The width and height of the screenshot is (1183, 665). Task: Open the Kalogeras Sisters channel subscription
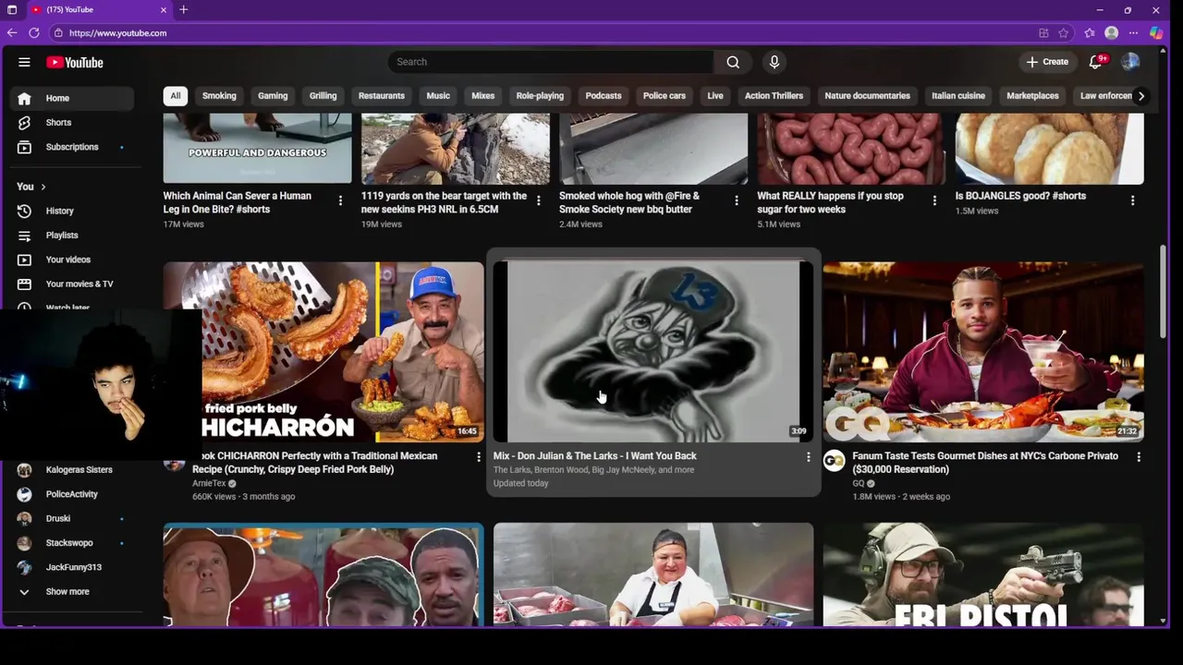72,469
